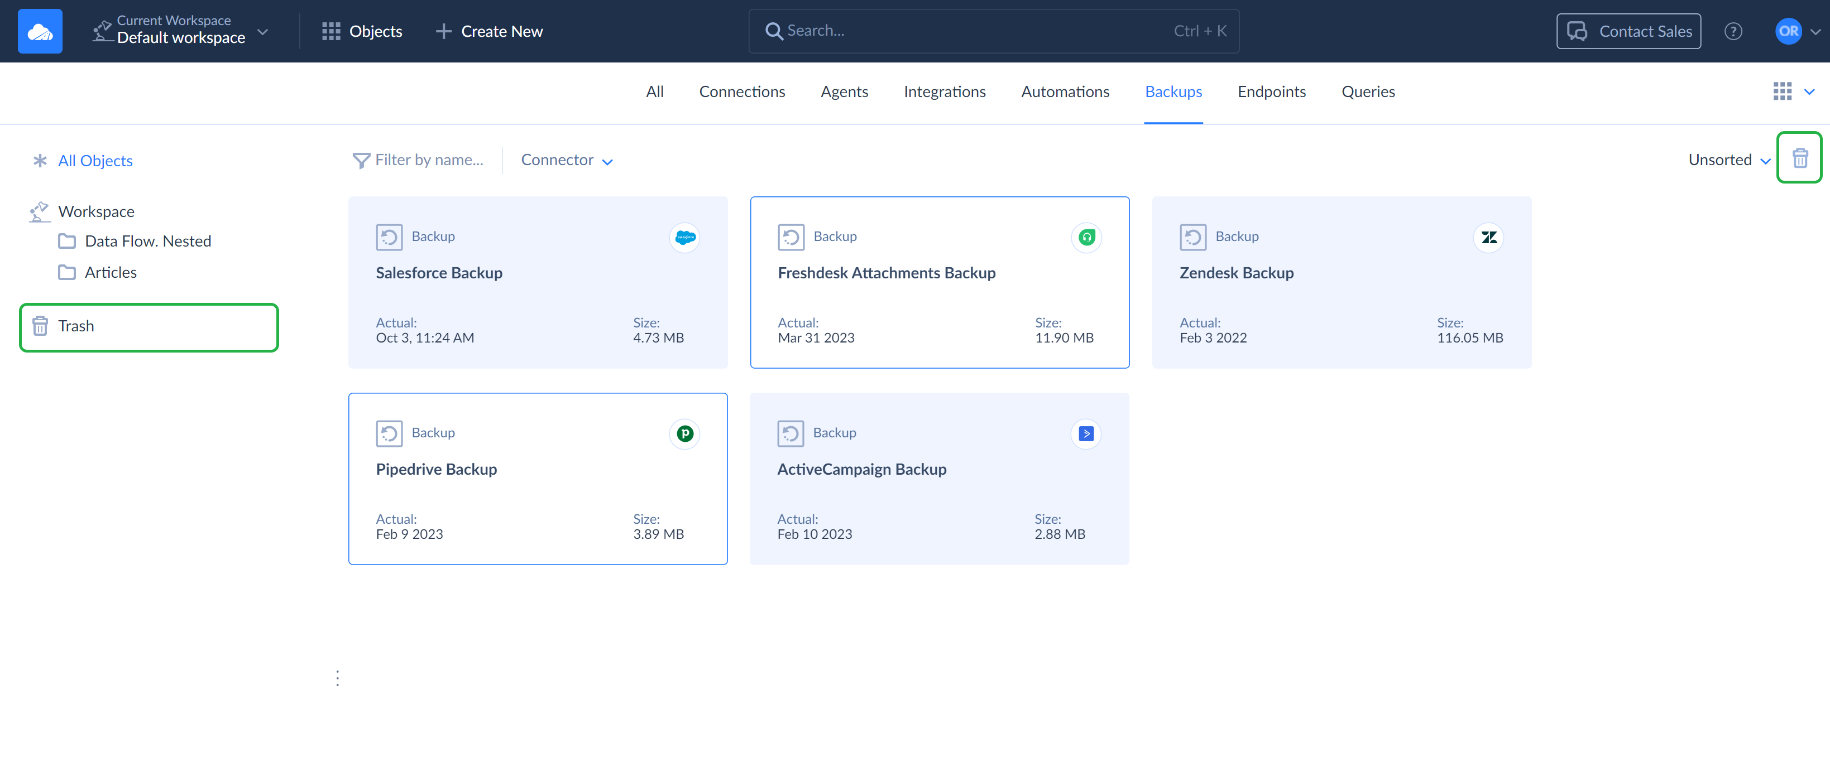The image size is (1830, 767).
Task: Click the Contact Sales button
Action: tap(1628, 31)
